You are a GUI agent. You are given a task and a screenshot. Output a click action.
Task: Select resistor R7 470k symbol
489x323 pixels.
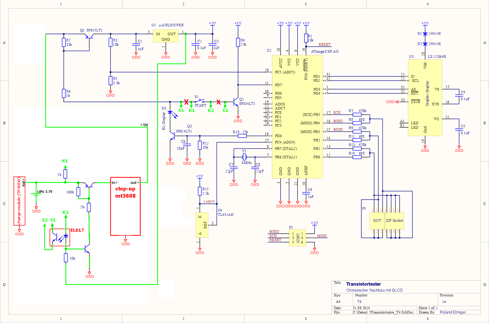357,115
